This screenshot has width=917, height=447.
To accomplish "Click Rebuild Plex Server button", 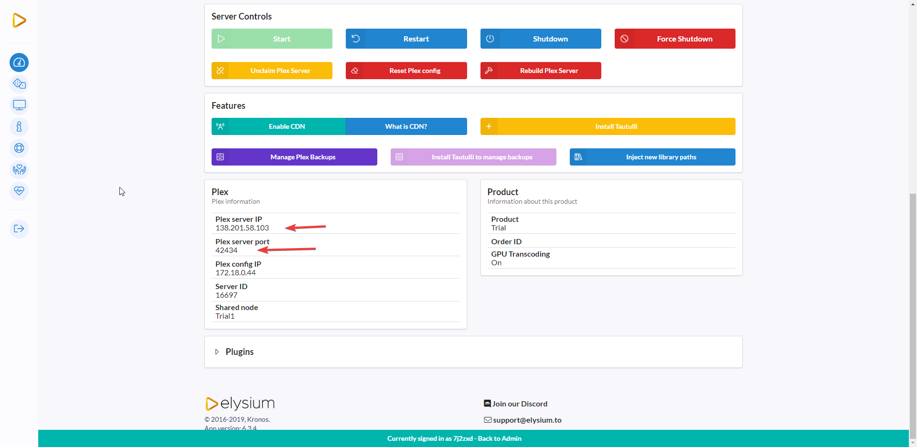I will click(x=541, y=71).
